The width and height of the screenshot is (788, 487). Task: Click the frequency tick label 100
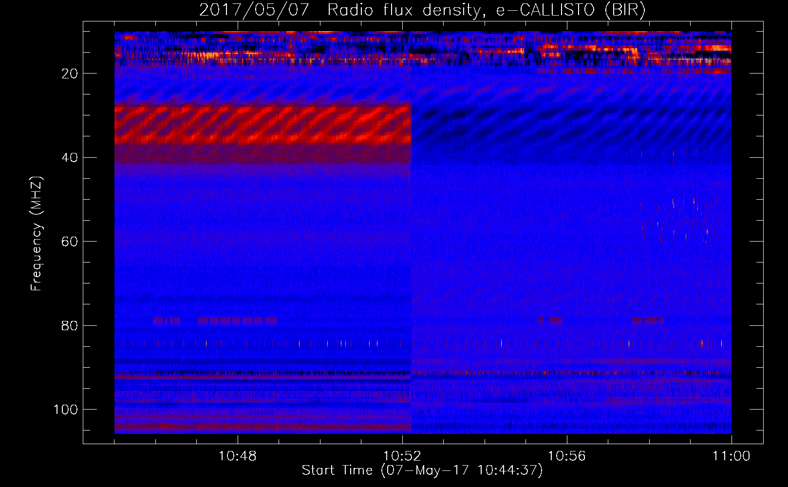click(66, 410)
